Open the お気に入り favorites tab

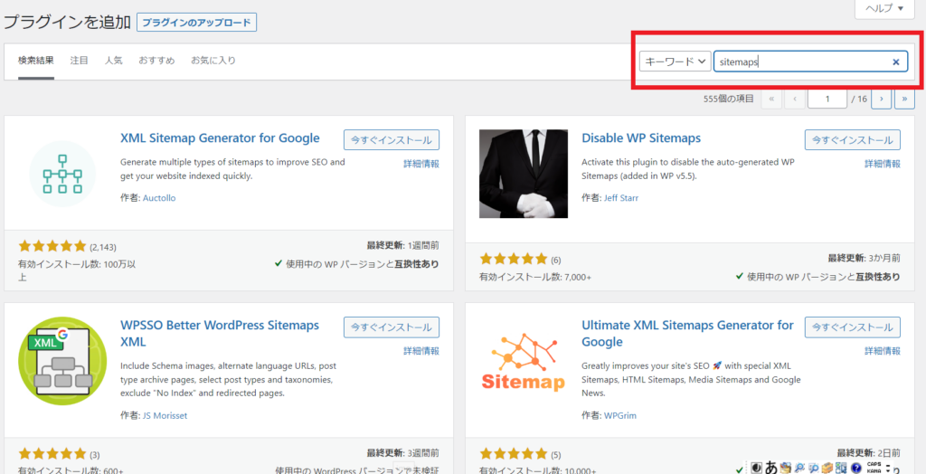[213, 61]
